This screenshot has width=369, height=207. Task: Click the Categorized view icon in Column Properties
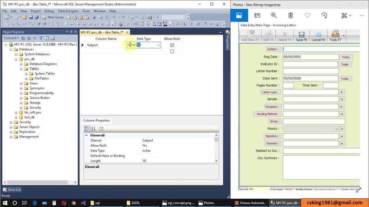[87, 129]
